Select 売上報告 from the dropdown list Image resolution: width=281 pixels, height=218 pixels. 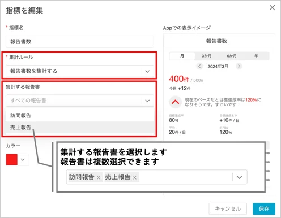coord(80,128)
